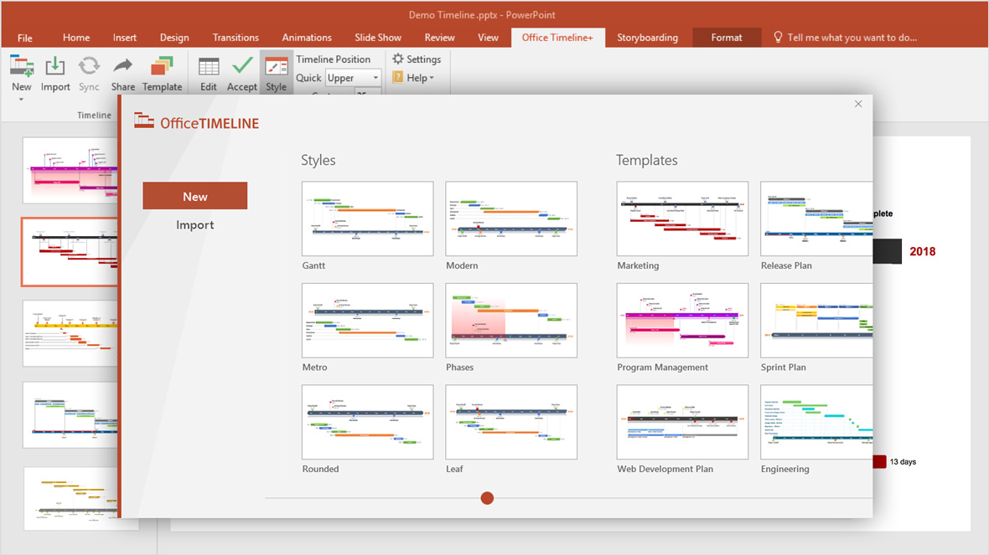
Task: Select the Gantt style thumbnail
Action: point(368,218)
